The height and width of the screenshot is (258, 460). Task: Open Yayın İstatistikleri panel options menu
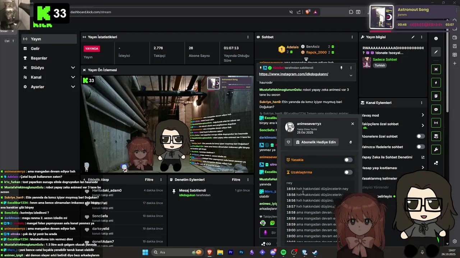point(248,37)
